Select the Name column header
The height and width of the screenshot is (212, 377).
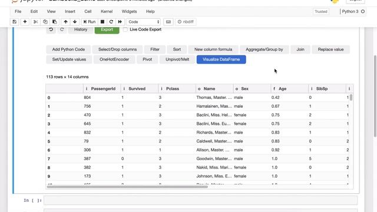click(214, 89)
